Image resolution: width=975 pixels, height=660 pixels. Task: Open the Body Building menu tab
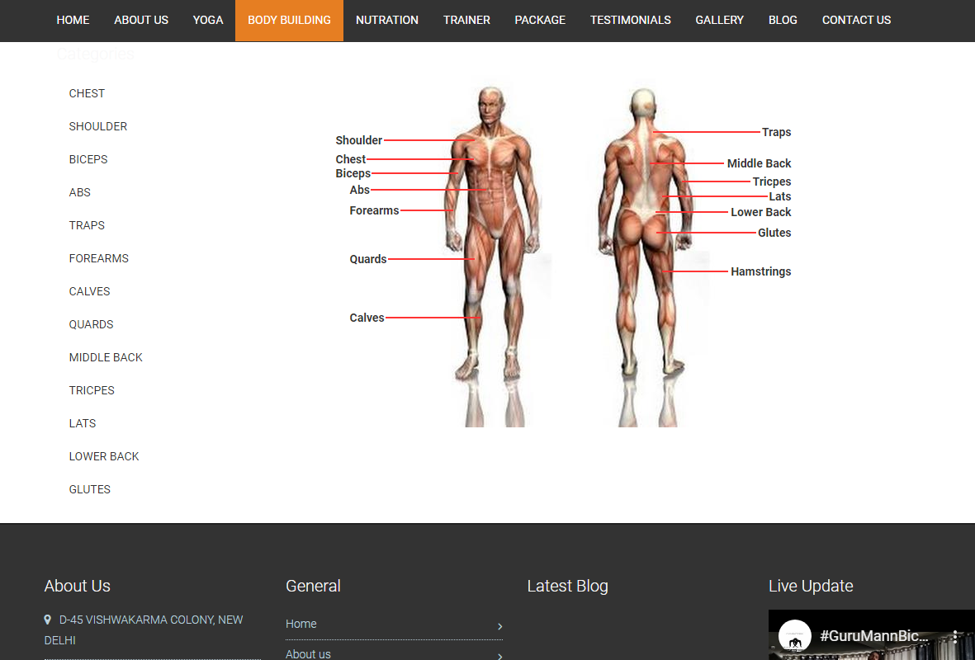click(x=289, y=20)
